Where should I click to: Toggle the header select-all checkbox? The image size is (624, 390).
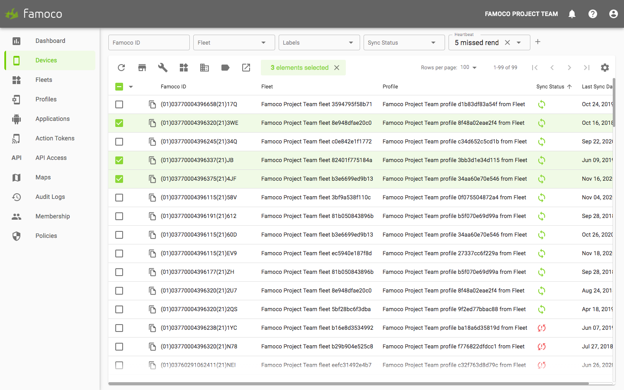click(119, 87)
